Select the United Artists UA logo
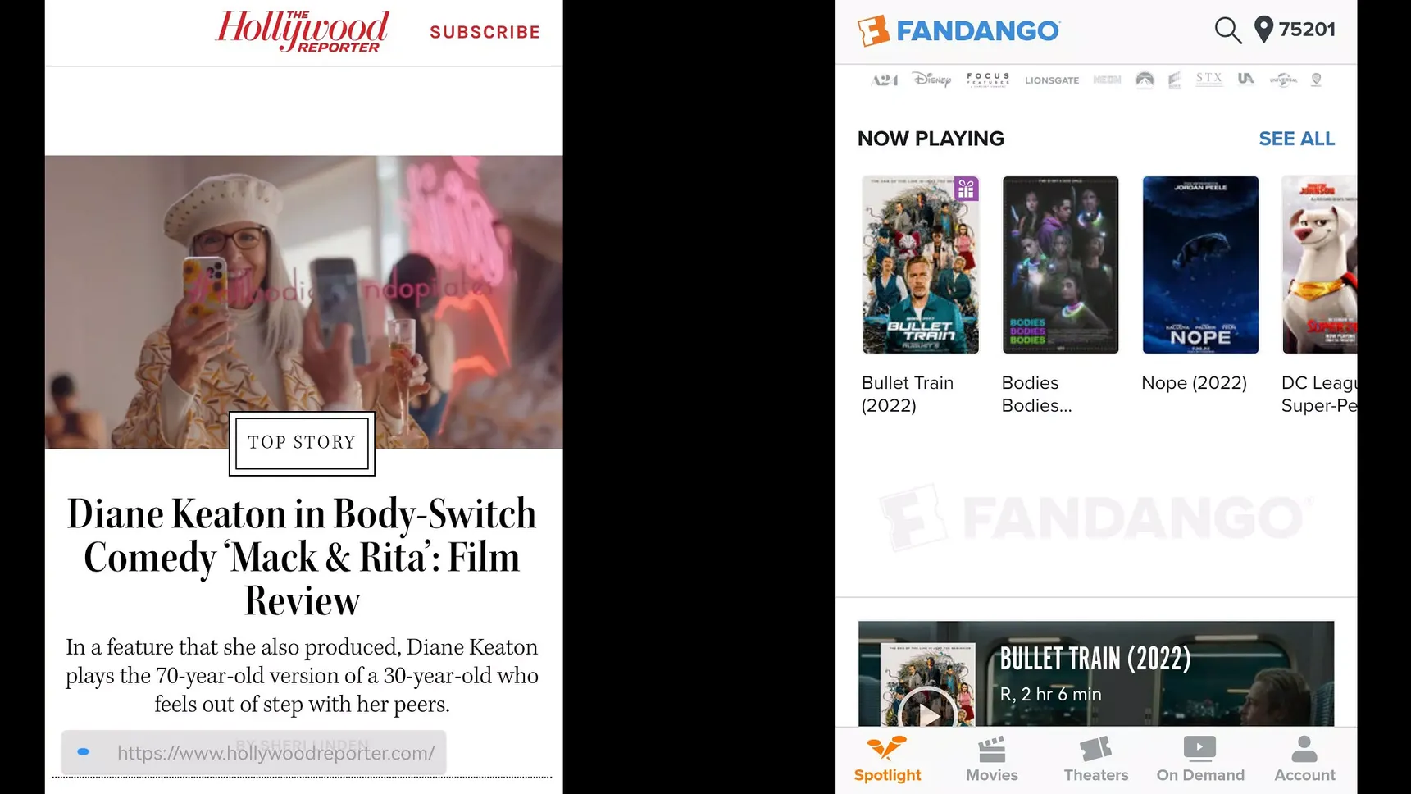The height and width of the screenshot is (794, 1411). (x=1246, y=79)
